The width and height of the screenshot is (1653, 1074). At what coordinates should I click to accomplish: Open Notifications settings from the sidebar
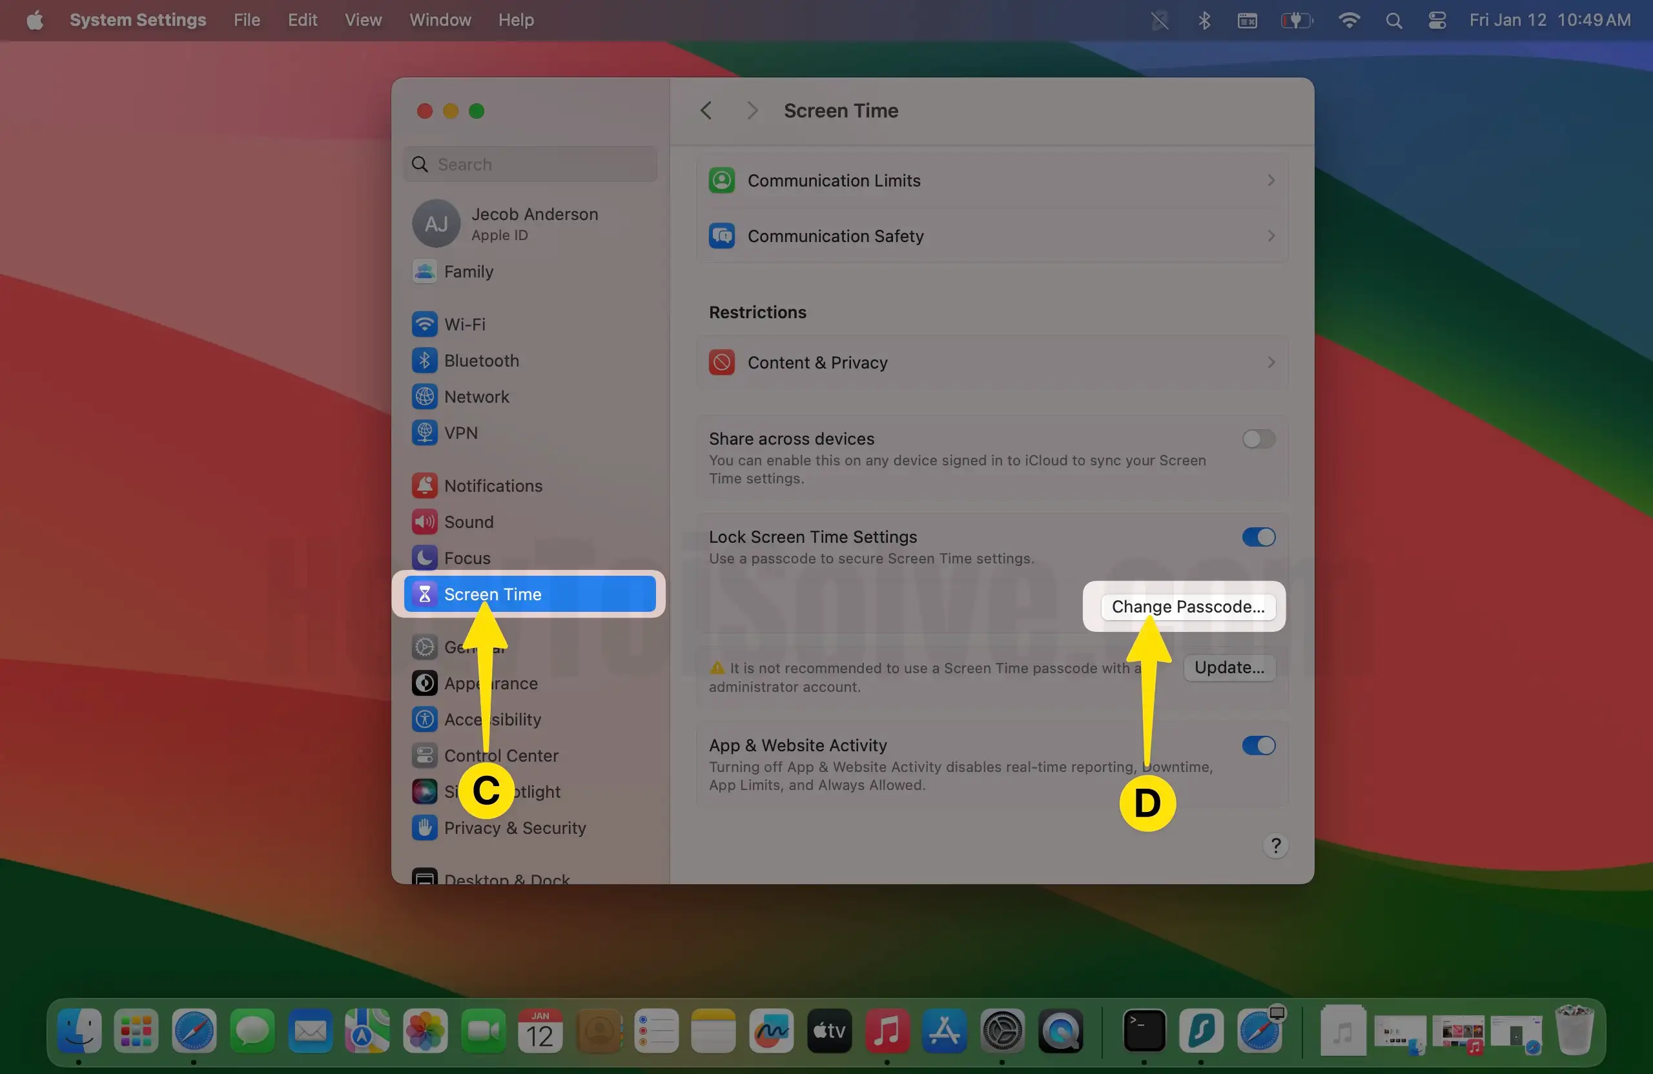point(492,485)
